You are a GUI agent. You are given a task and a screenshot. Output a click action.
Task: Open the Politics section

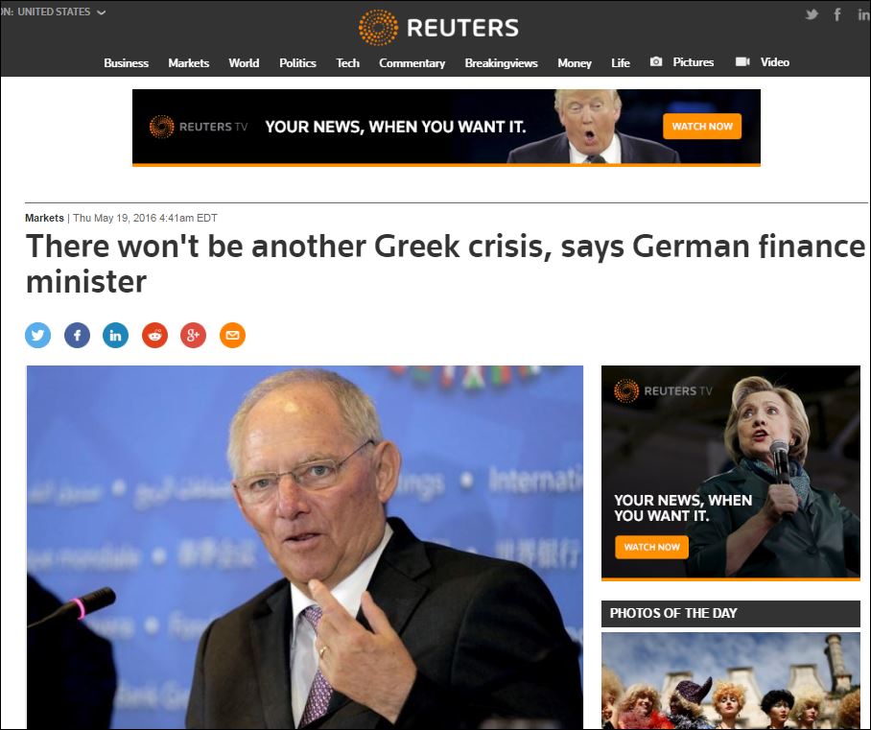297,62
